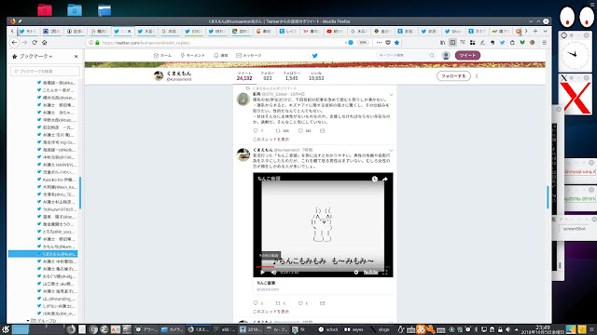Screen dimensions: 597x335
Task: Mute the YouTube video volume
Action: coord(273,272)
